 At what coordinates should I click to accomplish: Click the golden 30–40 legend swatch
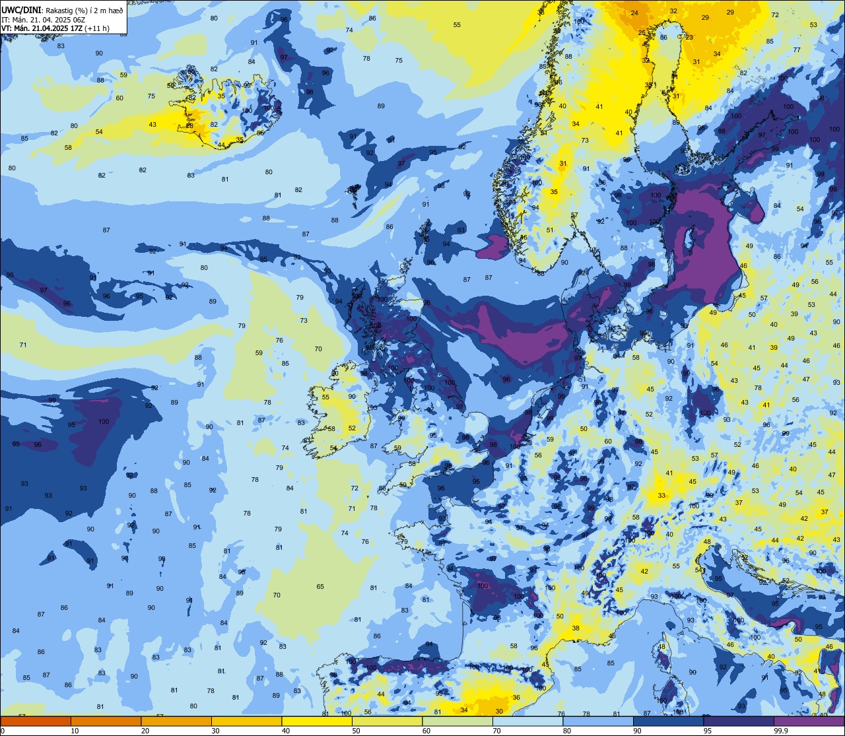(246, 721)
